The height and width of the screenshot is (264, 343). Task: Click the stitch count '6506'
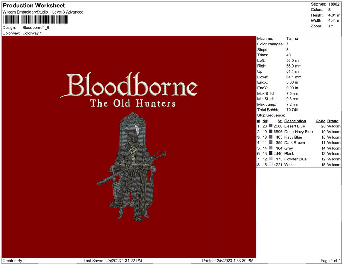278,132
